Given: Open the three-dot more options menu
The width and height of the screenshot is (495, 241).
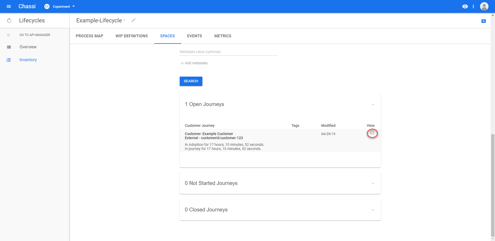Looking at the screenshot, I should point(473,6).
